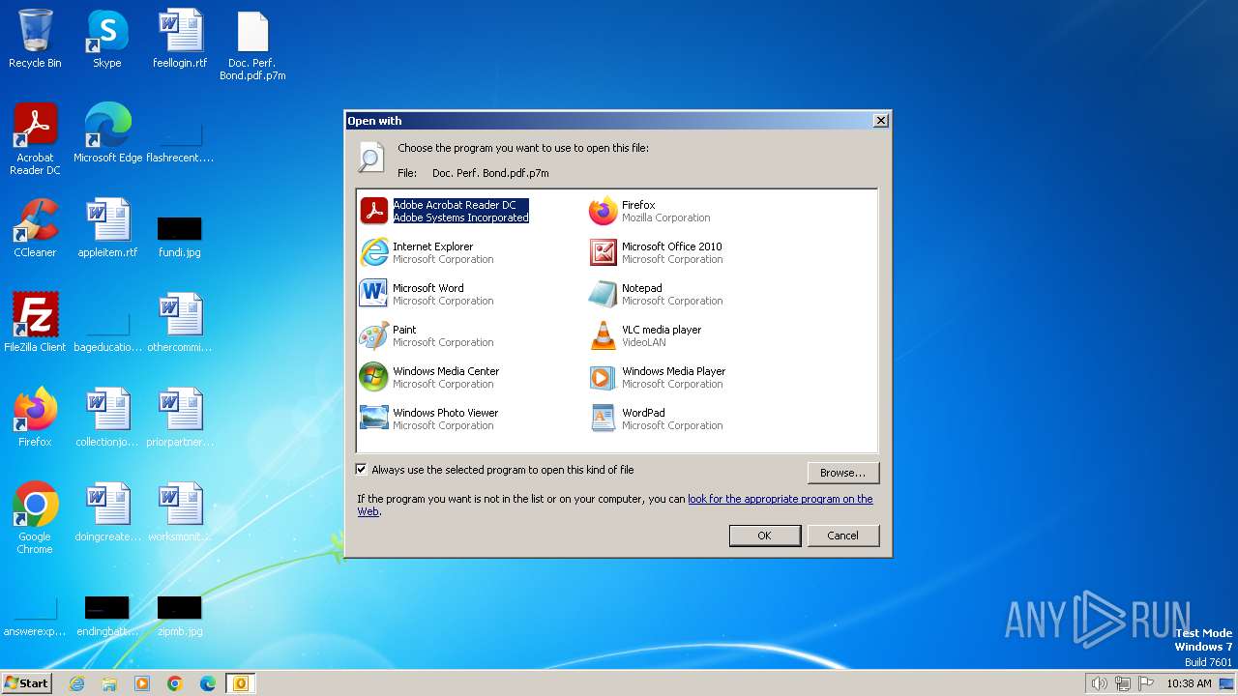This screenshot has height=696, width=1238.
Task: Select Recycle Bin desktop icon
Action: point(35,39)
